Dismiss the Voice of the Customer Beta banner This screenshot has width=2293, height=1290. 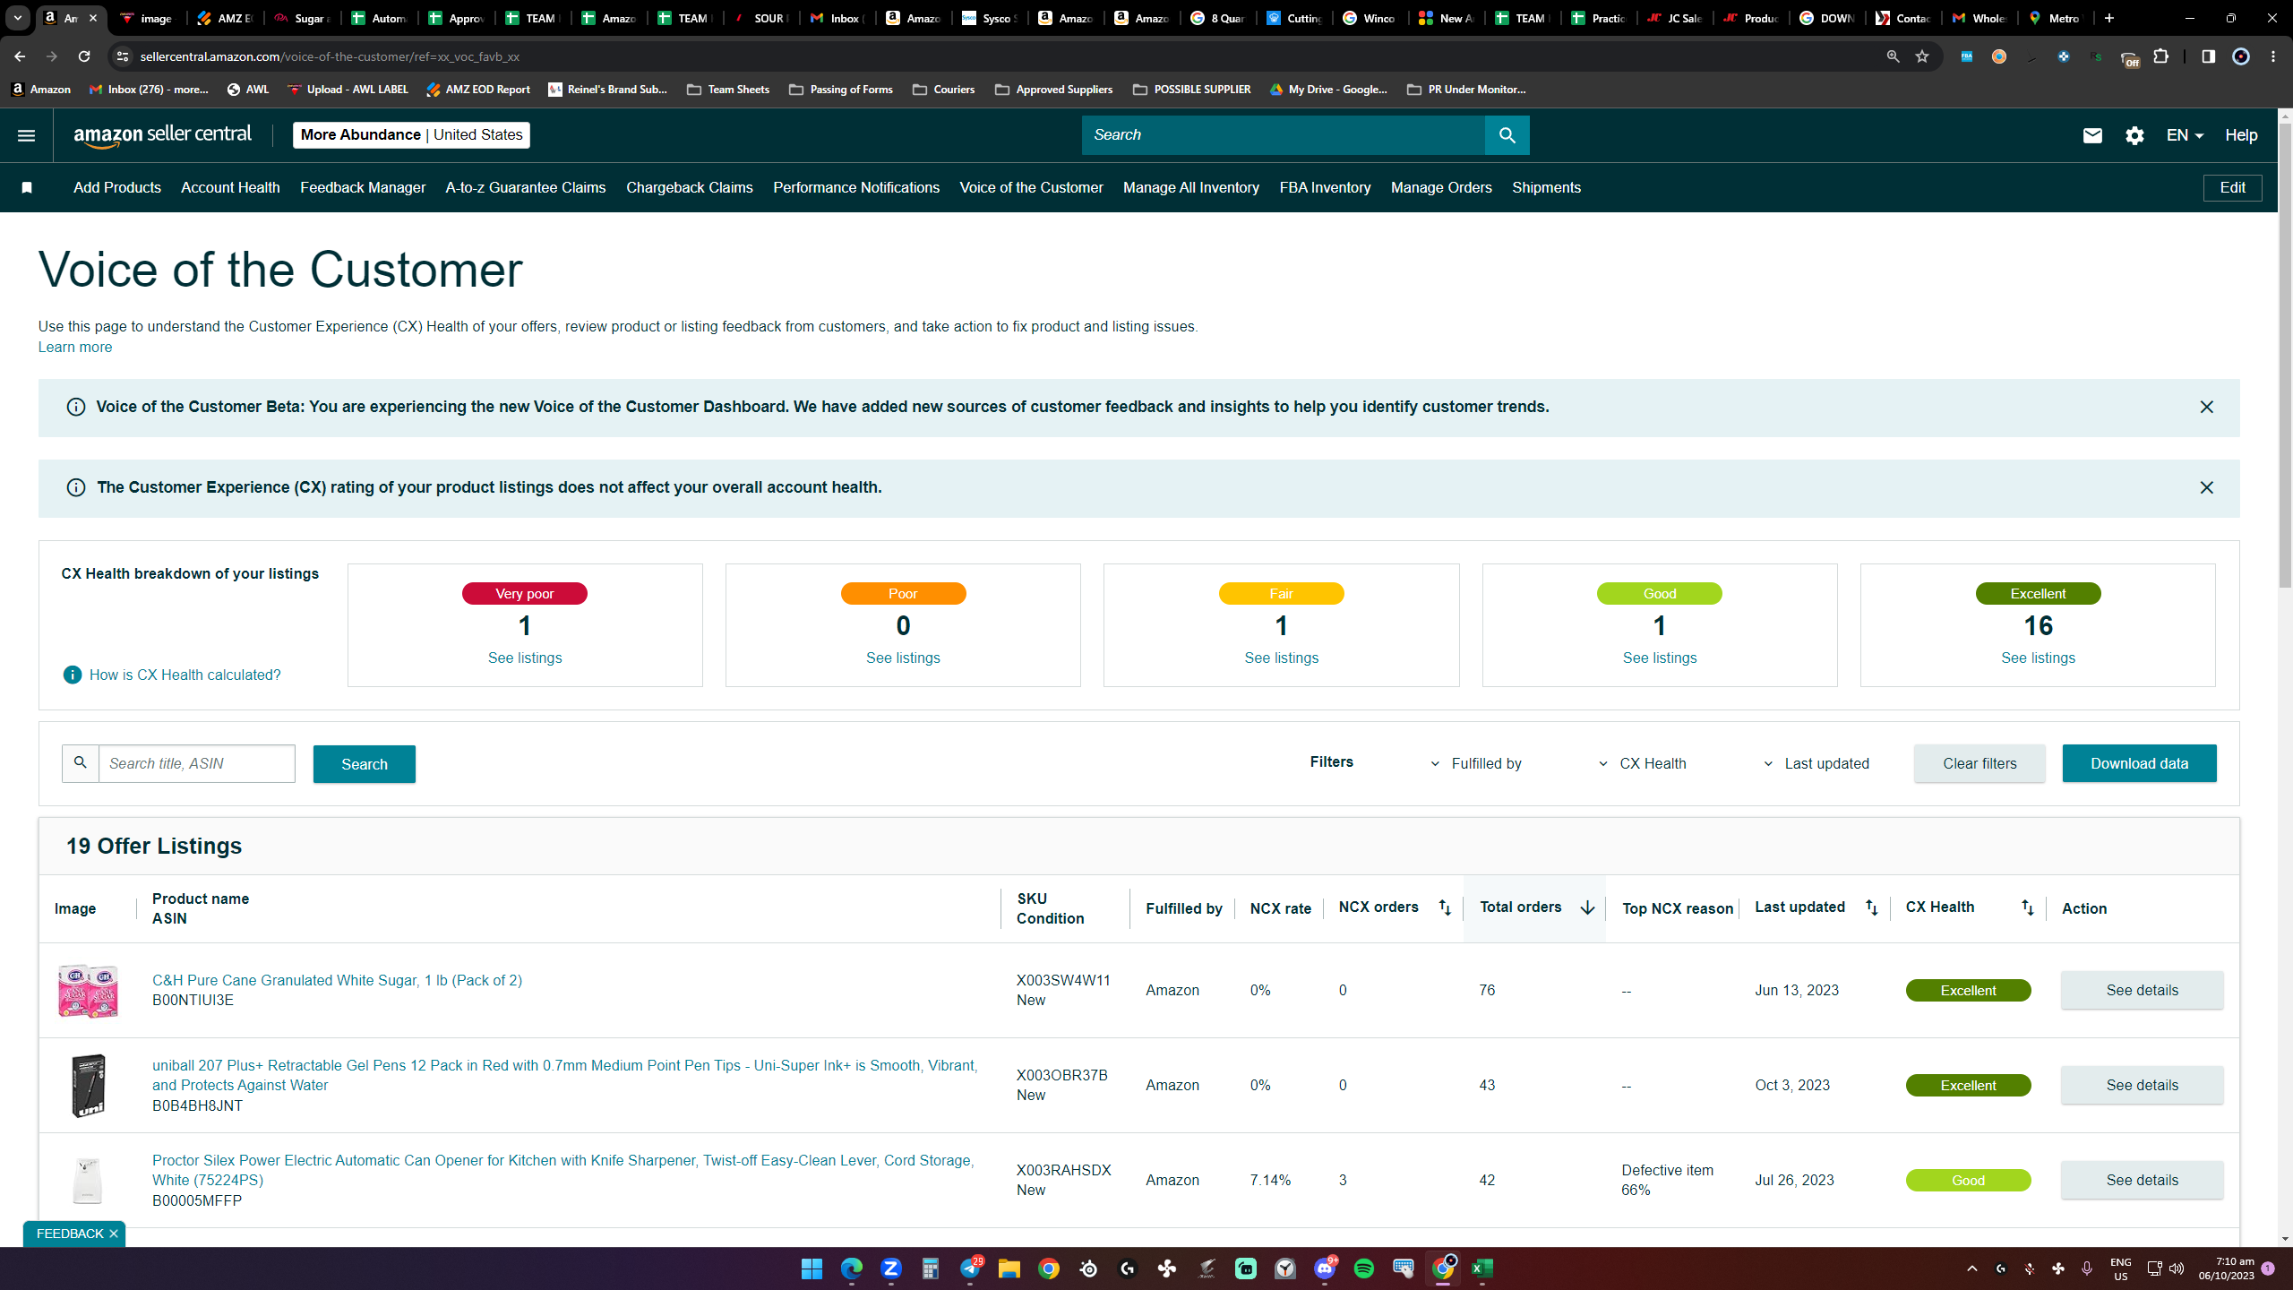click(2206, 407)
